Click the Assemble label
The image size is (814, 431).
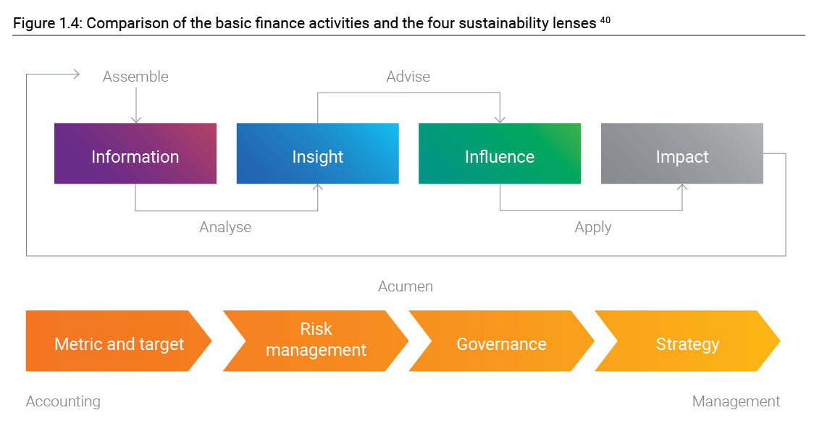135,77
